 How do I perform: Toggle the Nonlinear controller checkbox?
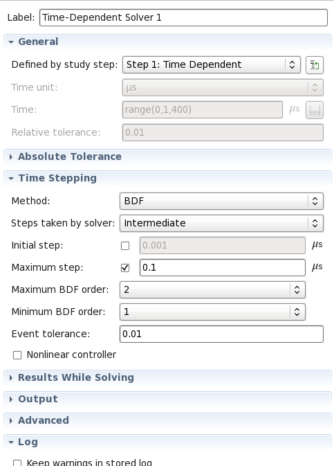pos(17,355)
